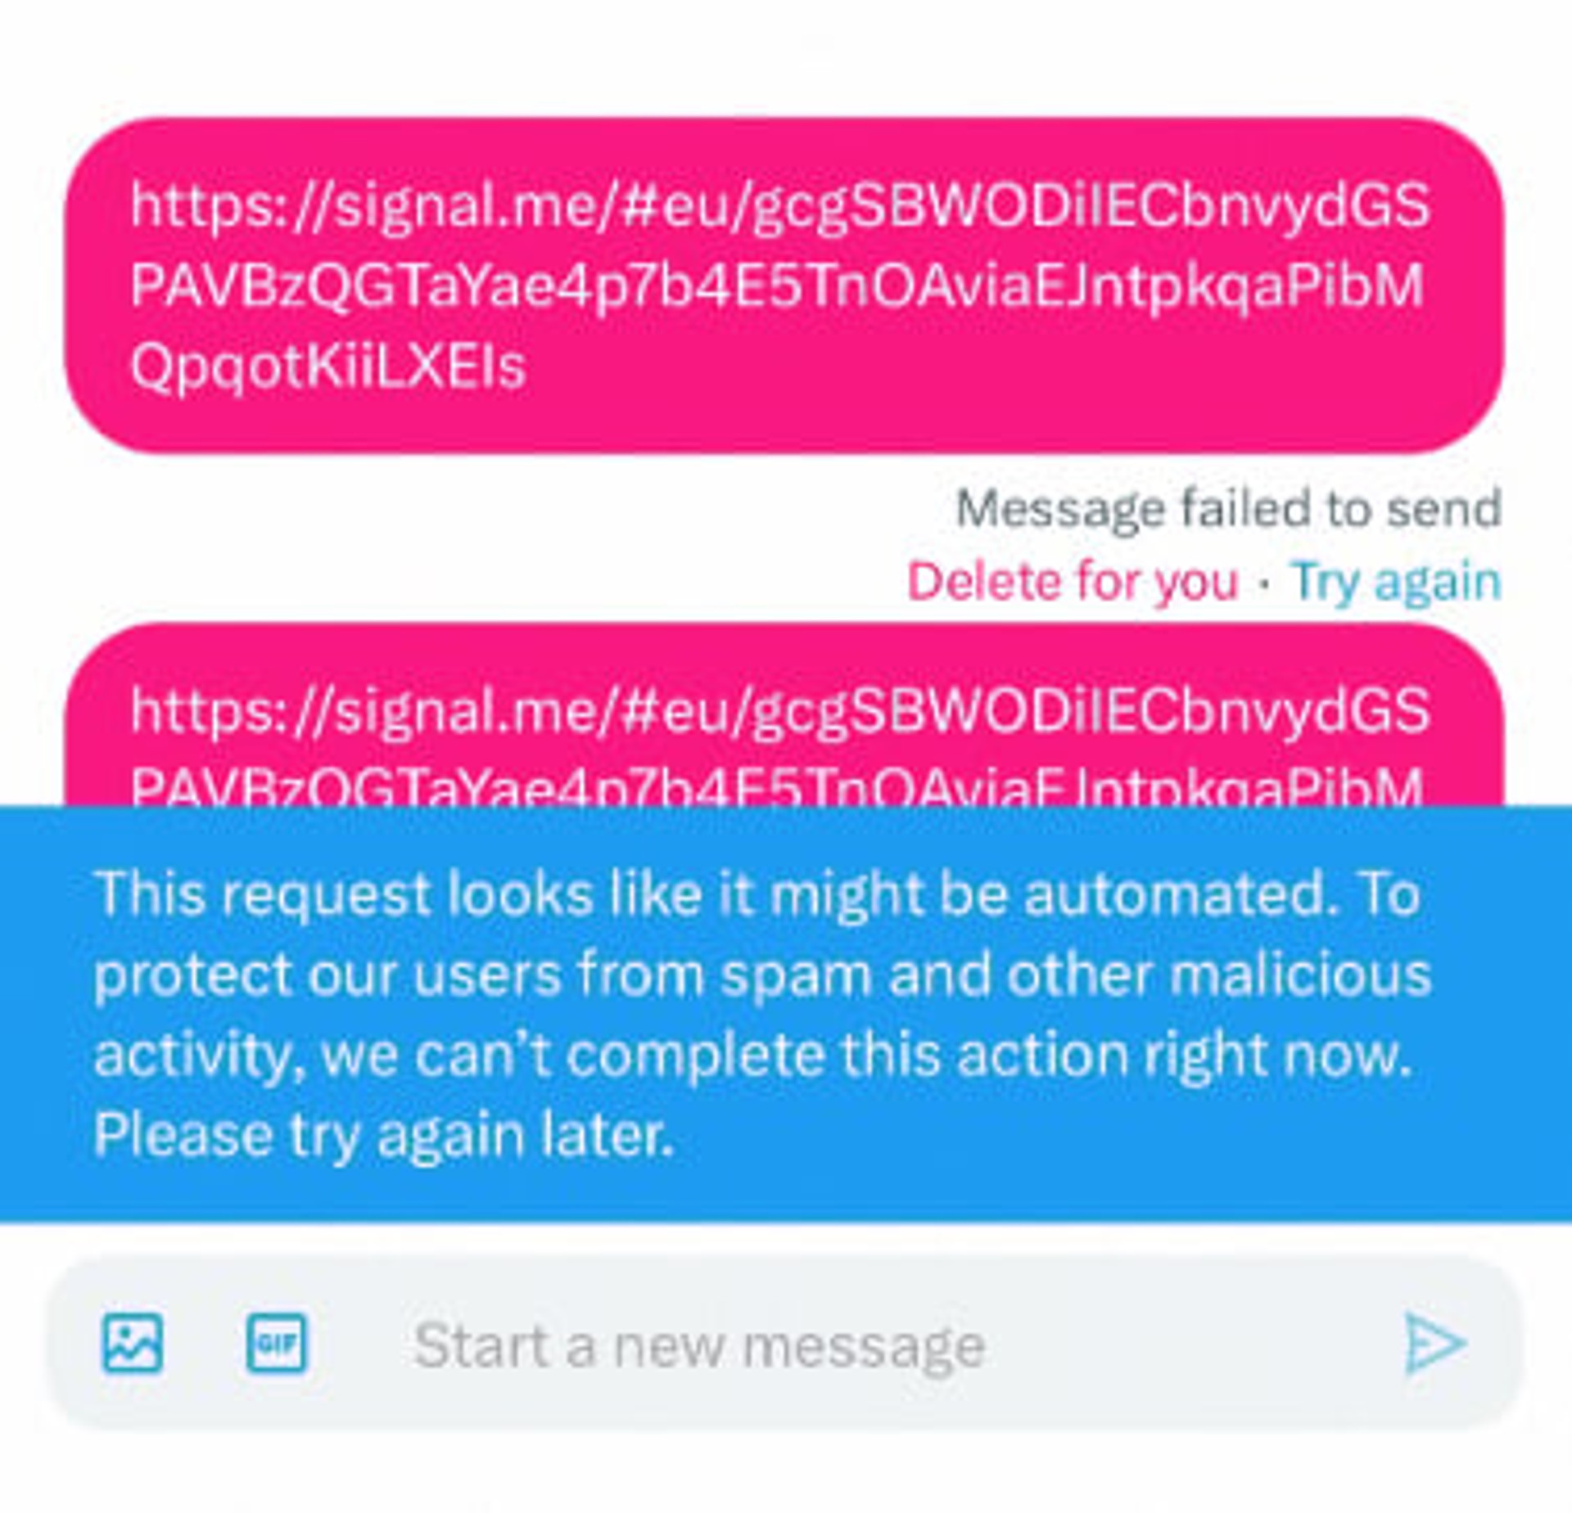Click the 'Message failed to send' status text
The height and width of the screenshot is (1513, 1572).
(x=1229, y=509)
